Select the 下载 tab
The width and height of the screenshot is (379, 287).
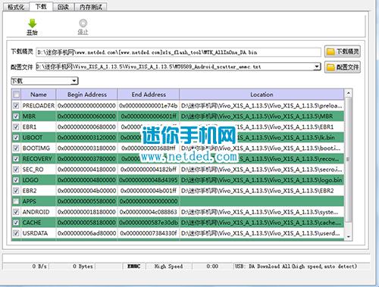click(x=41, y=6)
